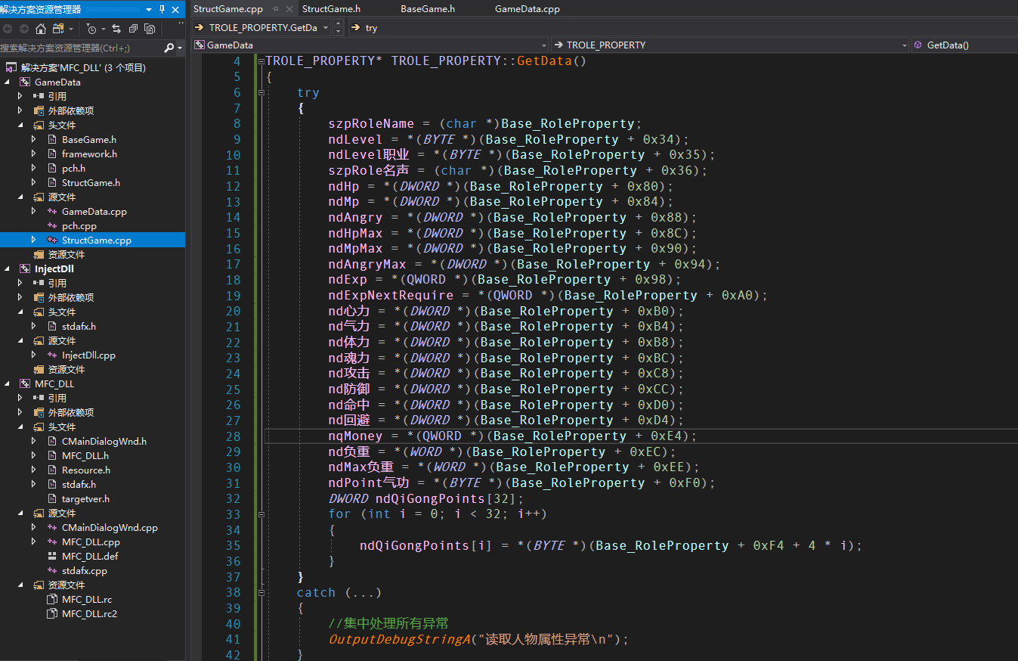1018x661 pixels.
Task: Click szpRoleName on line 8
Action: 371,123
